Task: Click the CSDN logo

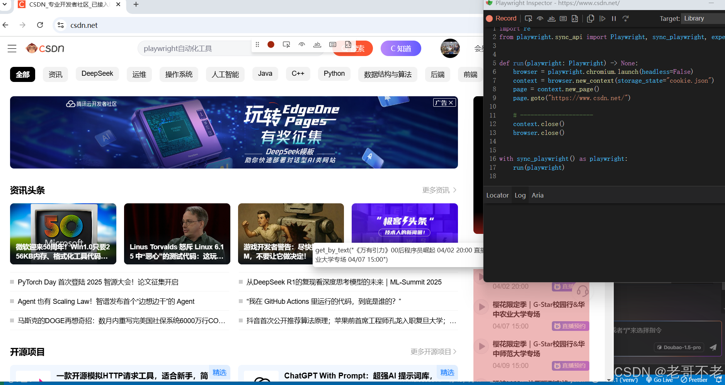Action: [45, 48]
